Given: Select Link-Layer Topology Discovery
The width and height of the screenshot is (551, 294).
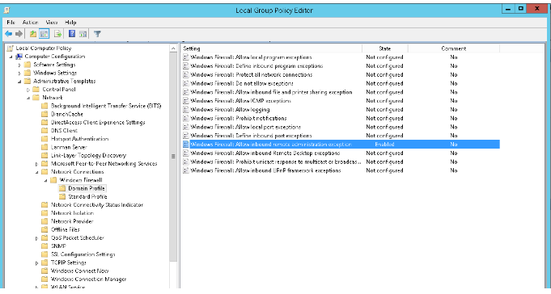Looking at the screenshot, I should click(88, 155).
